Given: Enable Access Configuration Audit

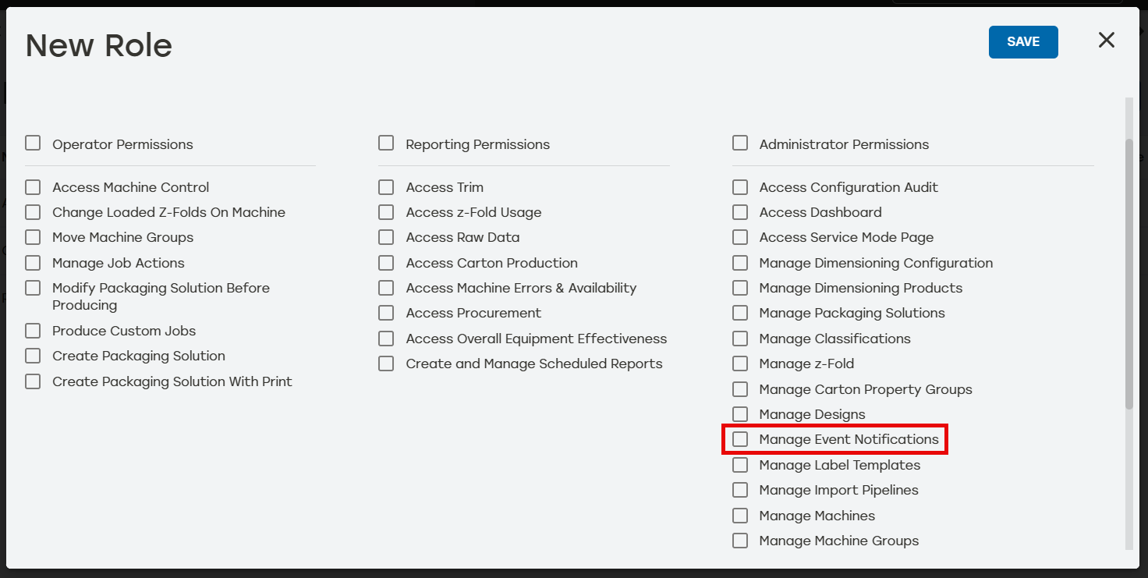Looking at the screenshot, I should [740, 187].
